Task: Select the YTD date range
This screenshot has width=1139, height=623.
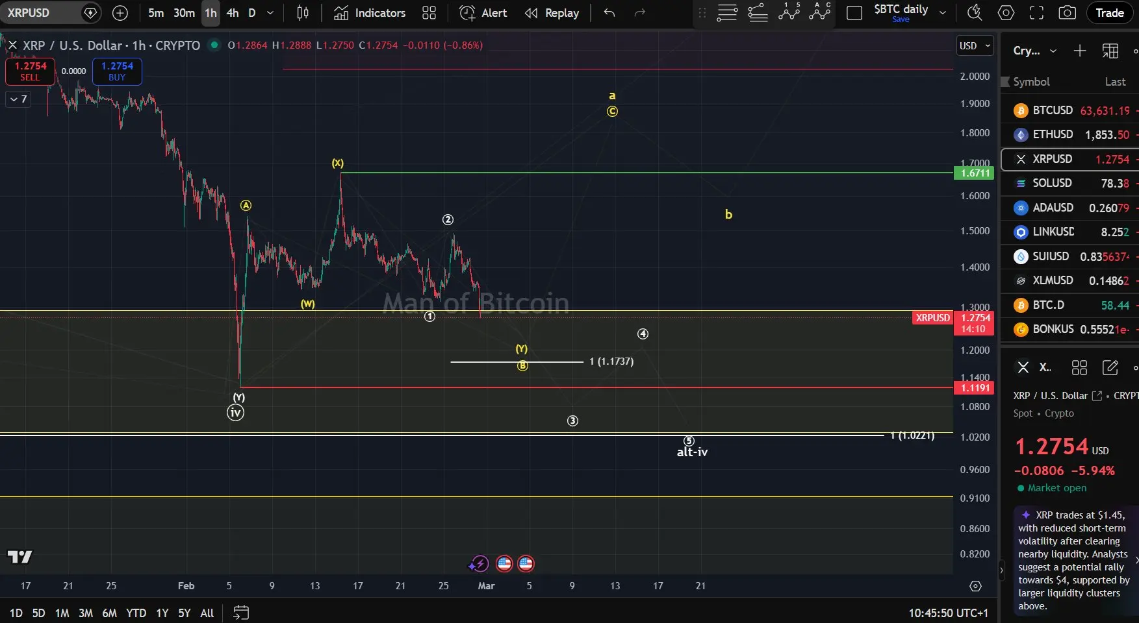Action: click(136, 613)
